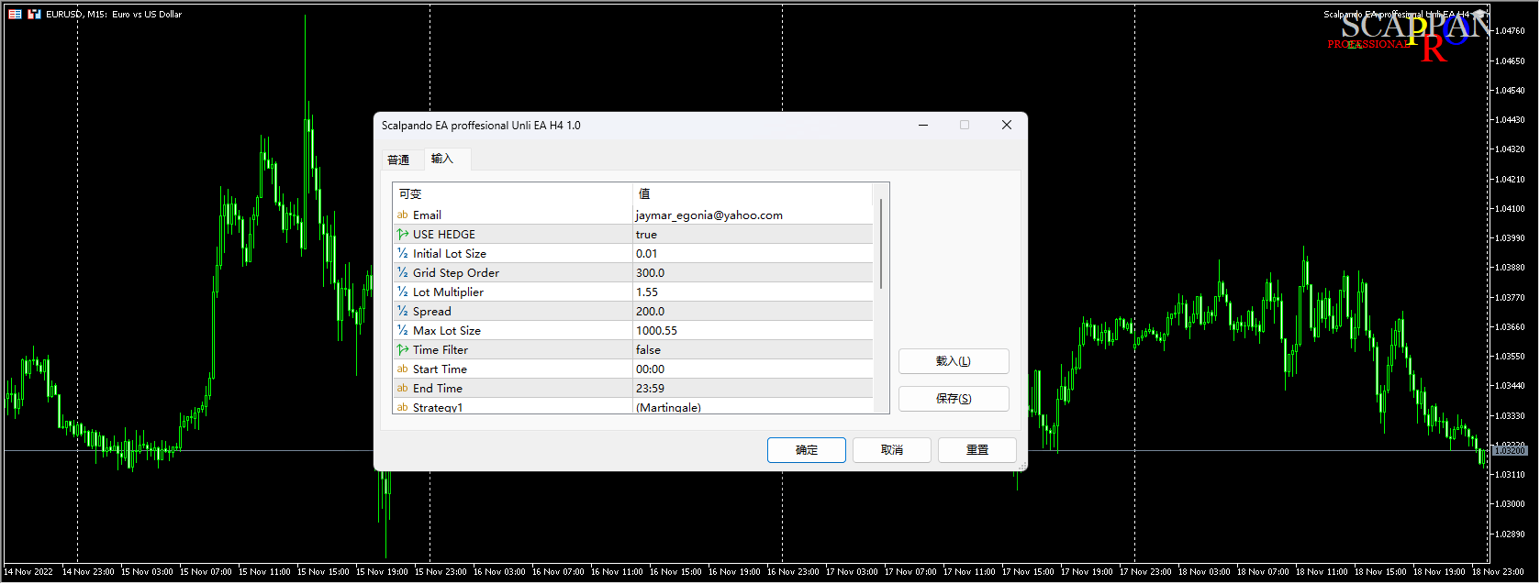Click the ½ icon beside Initial Lot Size
Viewport: 1540px width, 584px height.
coord(402,254)
